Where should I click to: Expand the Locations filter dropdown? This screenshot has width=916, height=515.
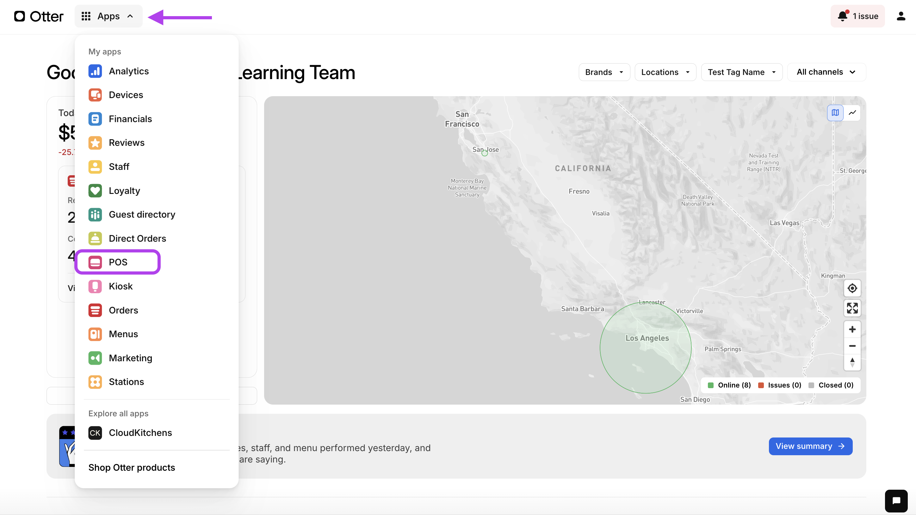665,72
